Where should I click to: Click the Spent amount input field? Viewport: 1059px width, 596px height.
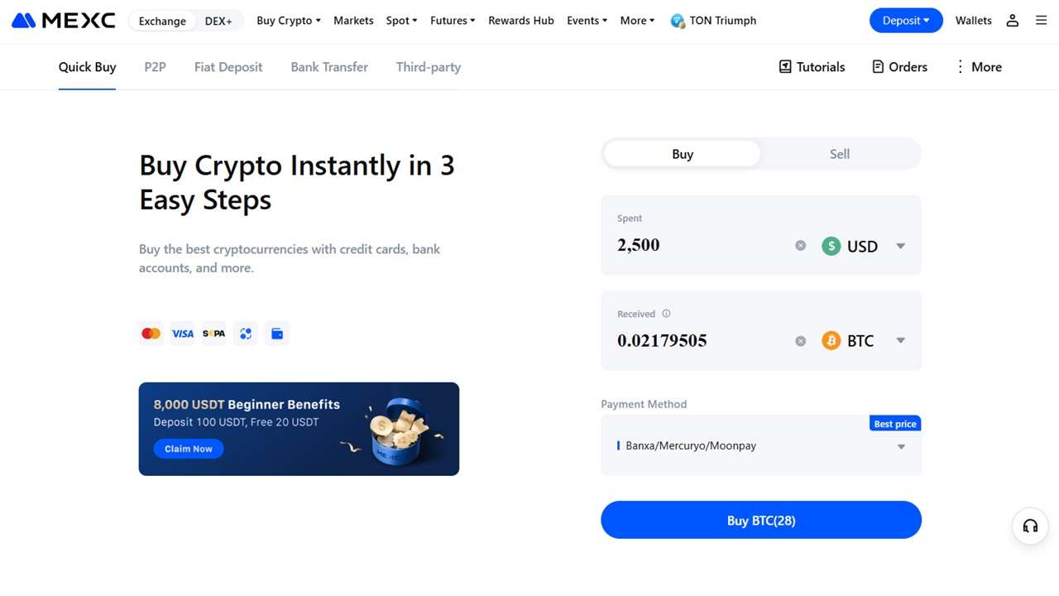point(695,245)
